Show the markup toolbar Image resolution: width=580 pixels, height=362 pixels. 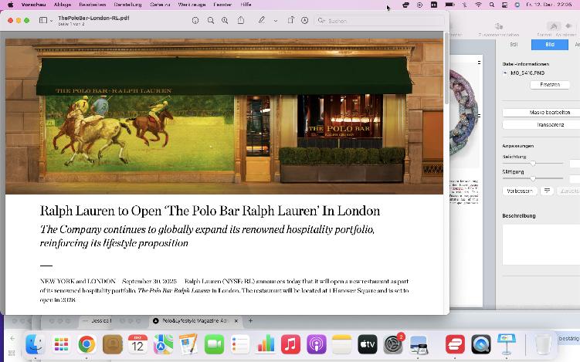coord(305,21)
